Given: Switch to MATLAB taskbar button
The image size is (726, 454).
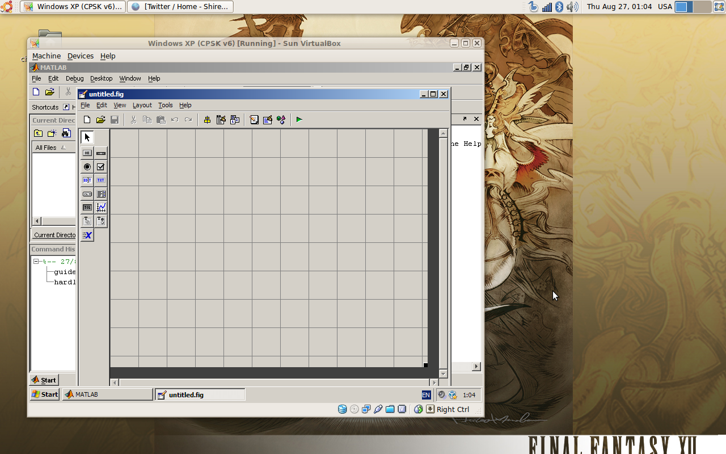Looking at the screenshot, I should tap(107, 394).
